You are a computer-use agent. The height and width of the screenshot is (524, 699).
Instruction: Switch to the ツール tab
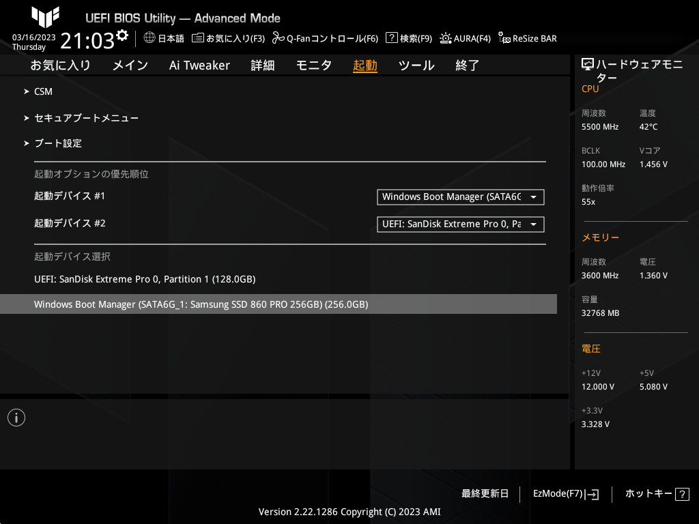[x=416, y=65]
